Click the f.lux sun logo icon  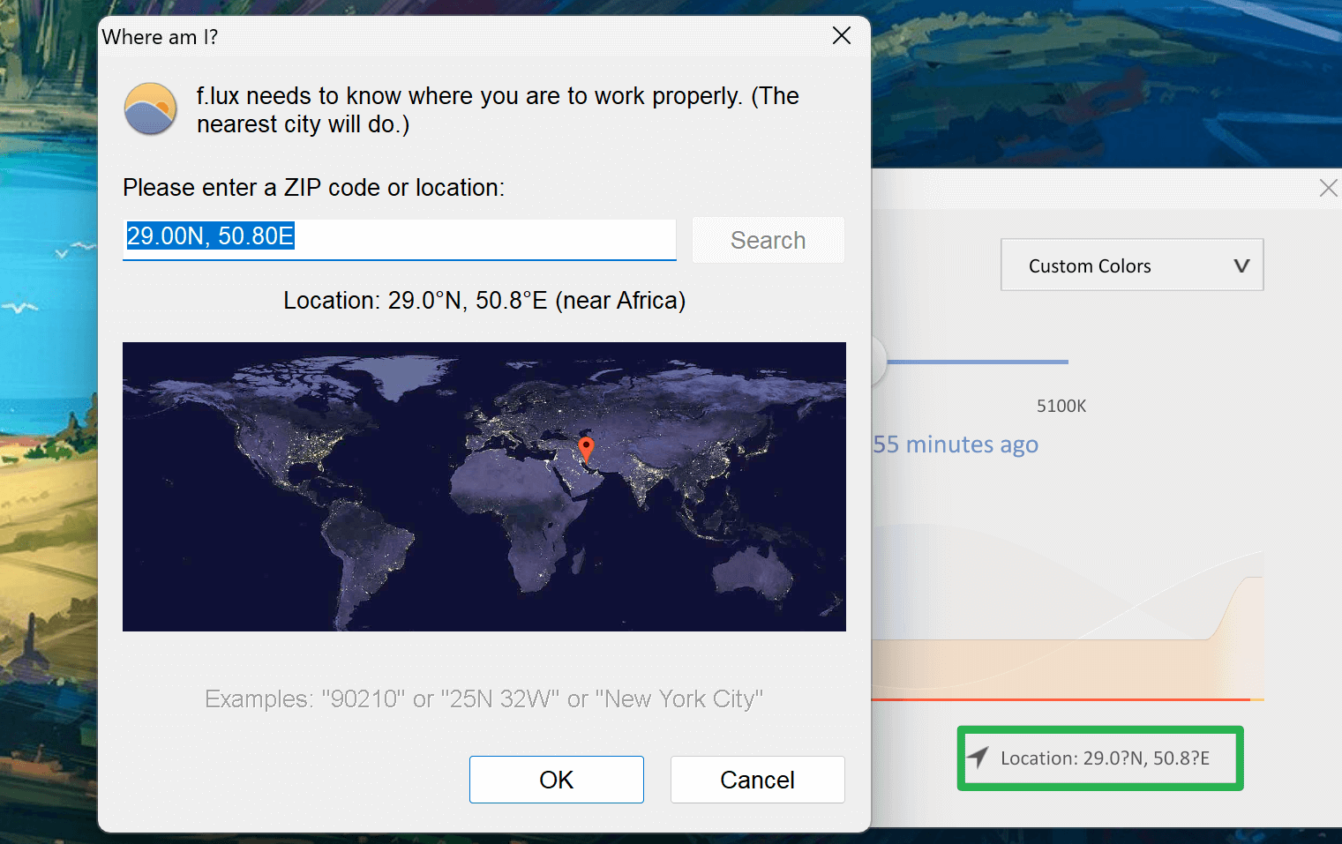(151, 109)
